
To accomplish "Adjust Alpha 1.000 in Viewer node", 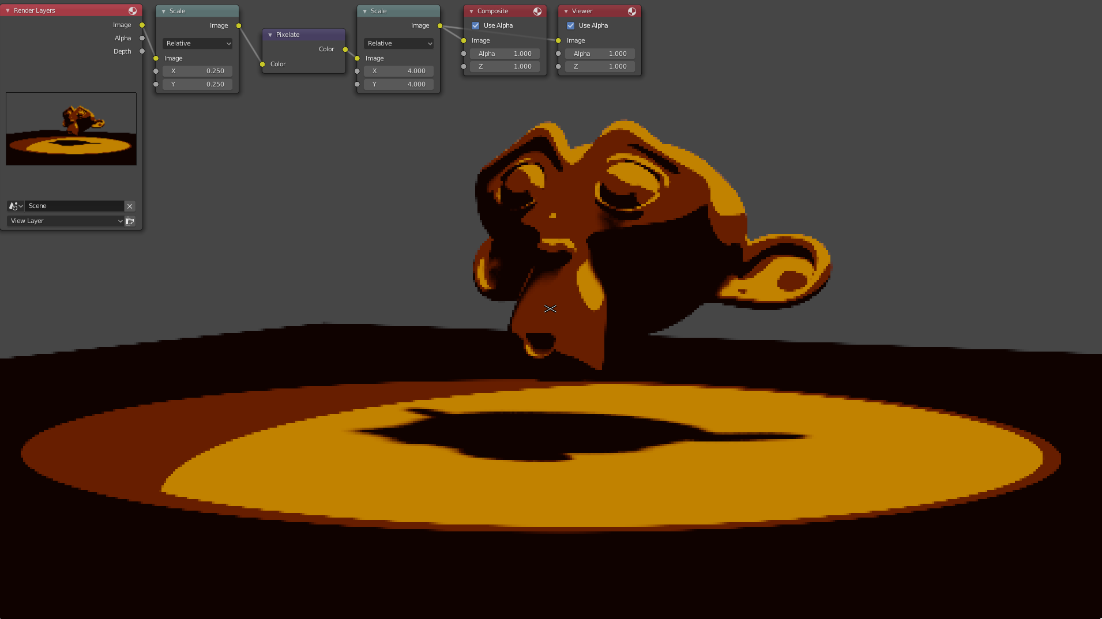I will 600,54.
